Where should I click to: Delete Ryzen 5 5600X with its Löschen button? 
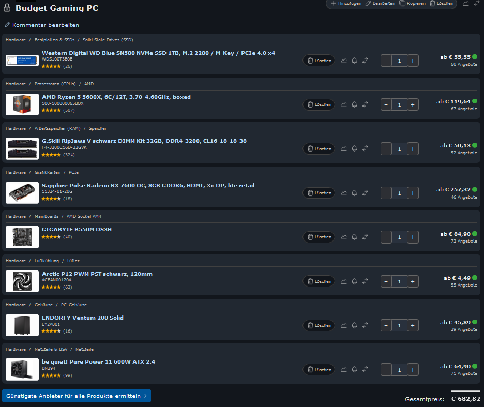point(319,104)
